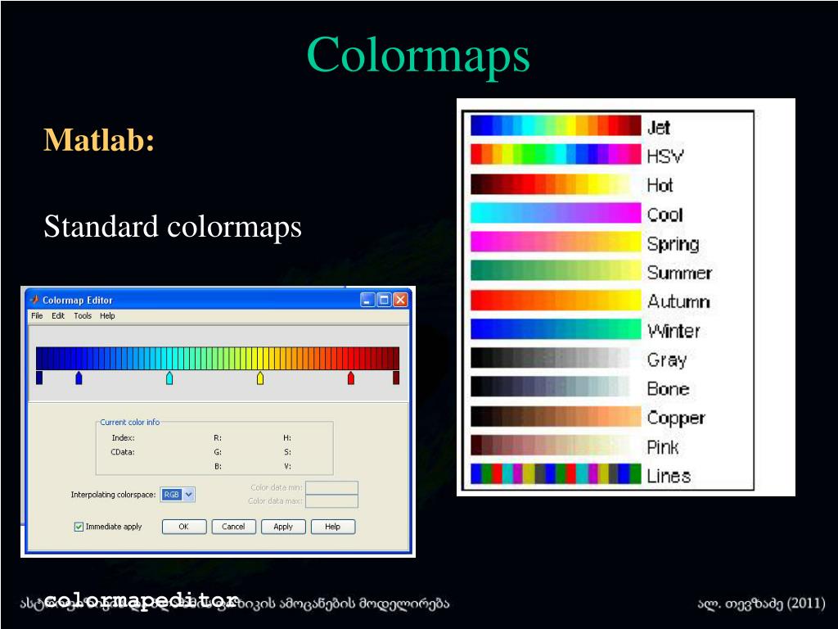Click the Copper colormap swatch

click(x=556, y=416)
